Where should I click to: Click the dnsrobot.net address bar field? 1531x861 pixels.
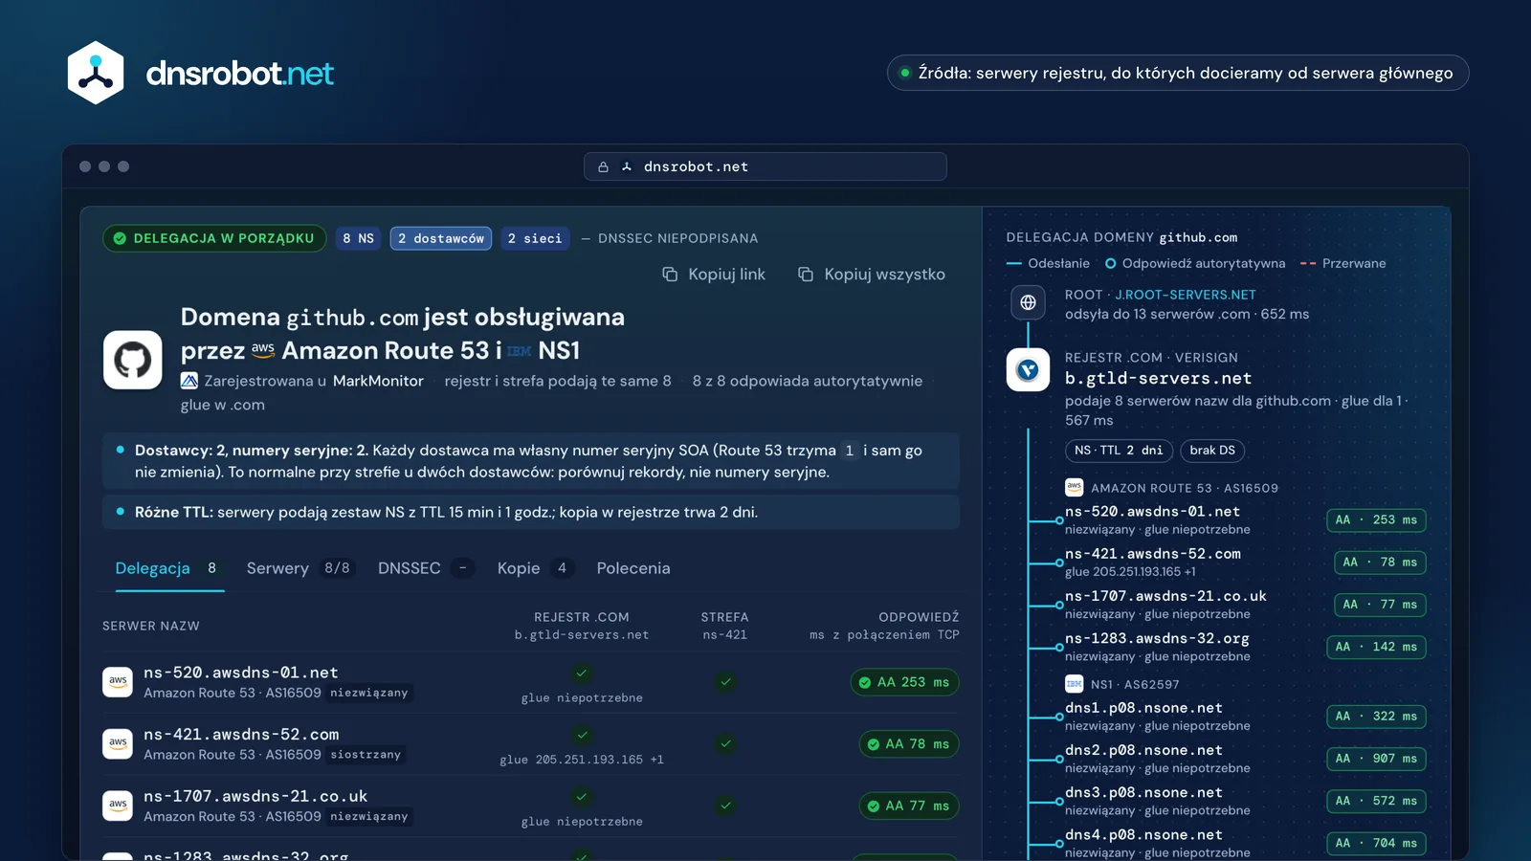[x=765, y=166]
